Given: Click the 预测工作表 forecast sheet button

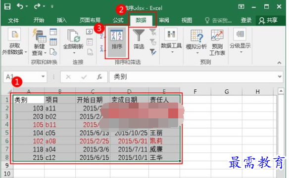Looking at the screenshot, I should (x=217, y=42).
